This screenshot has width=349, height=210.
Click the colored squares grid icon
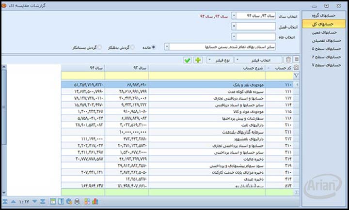click(87, 202)
